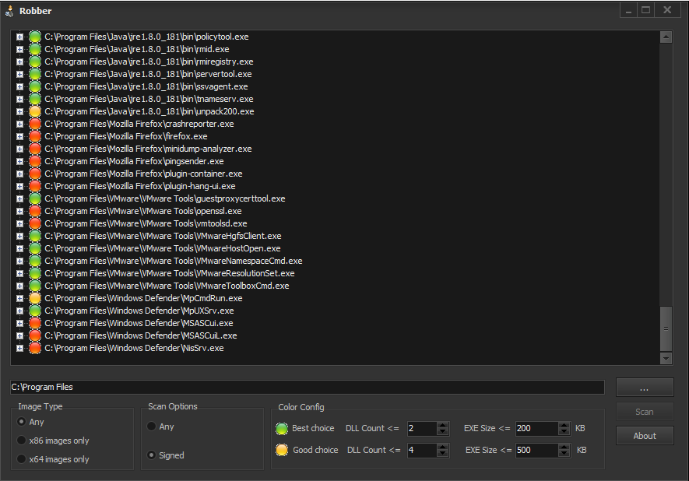Click the Best choice EXE Size field showing 200
Viewport: 689px width, 481px height.
coord(537,428)
